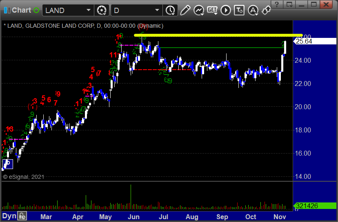The width and height of the screenshot is (338, 222).
Task: Click the tallest green volume bar in June
Action: [131, 197]
